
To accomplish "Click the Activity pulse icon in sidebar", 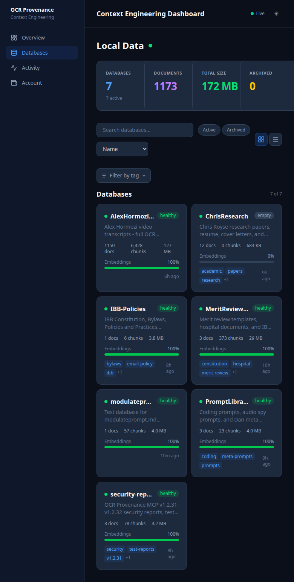I will click(x=14, y=68).
